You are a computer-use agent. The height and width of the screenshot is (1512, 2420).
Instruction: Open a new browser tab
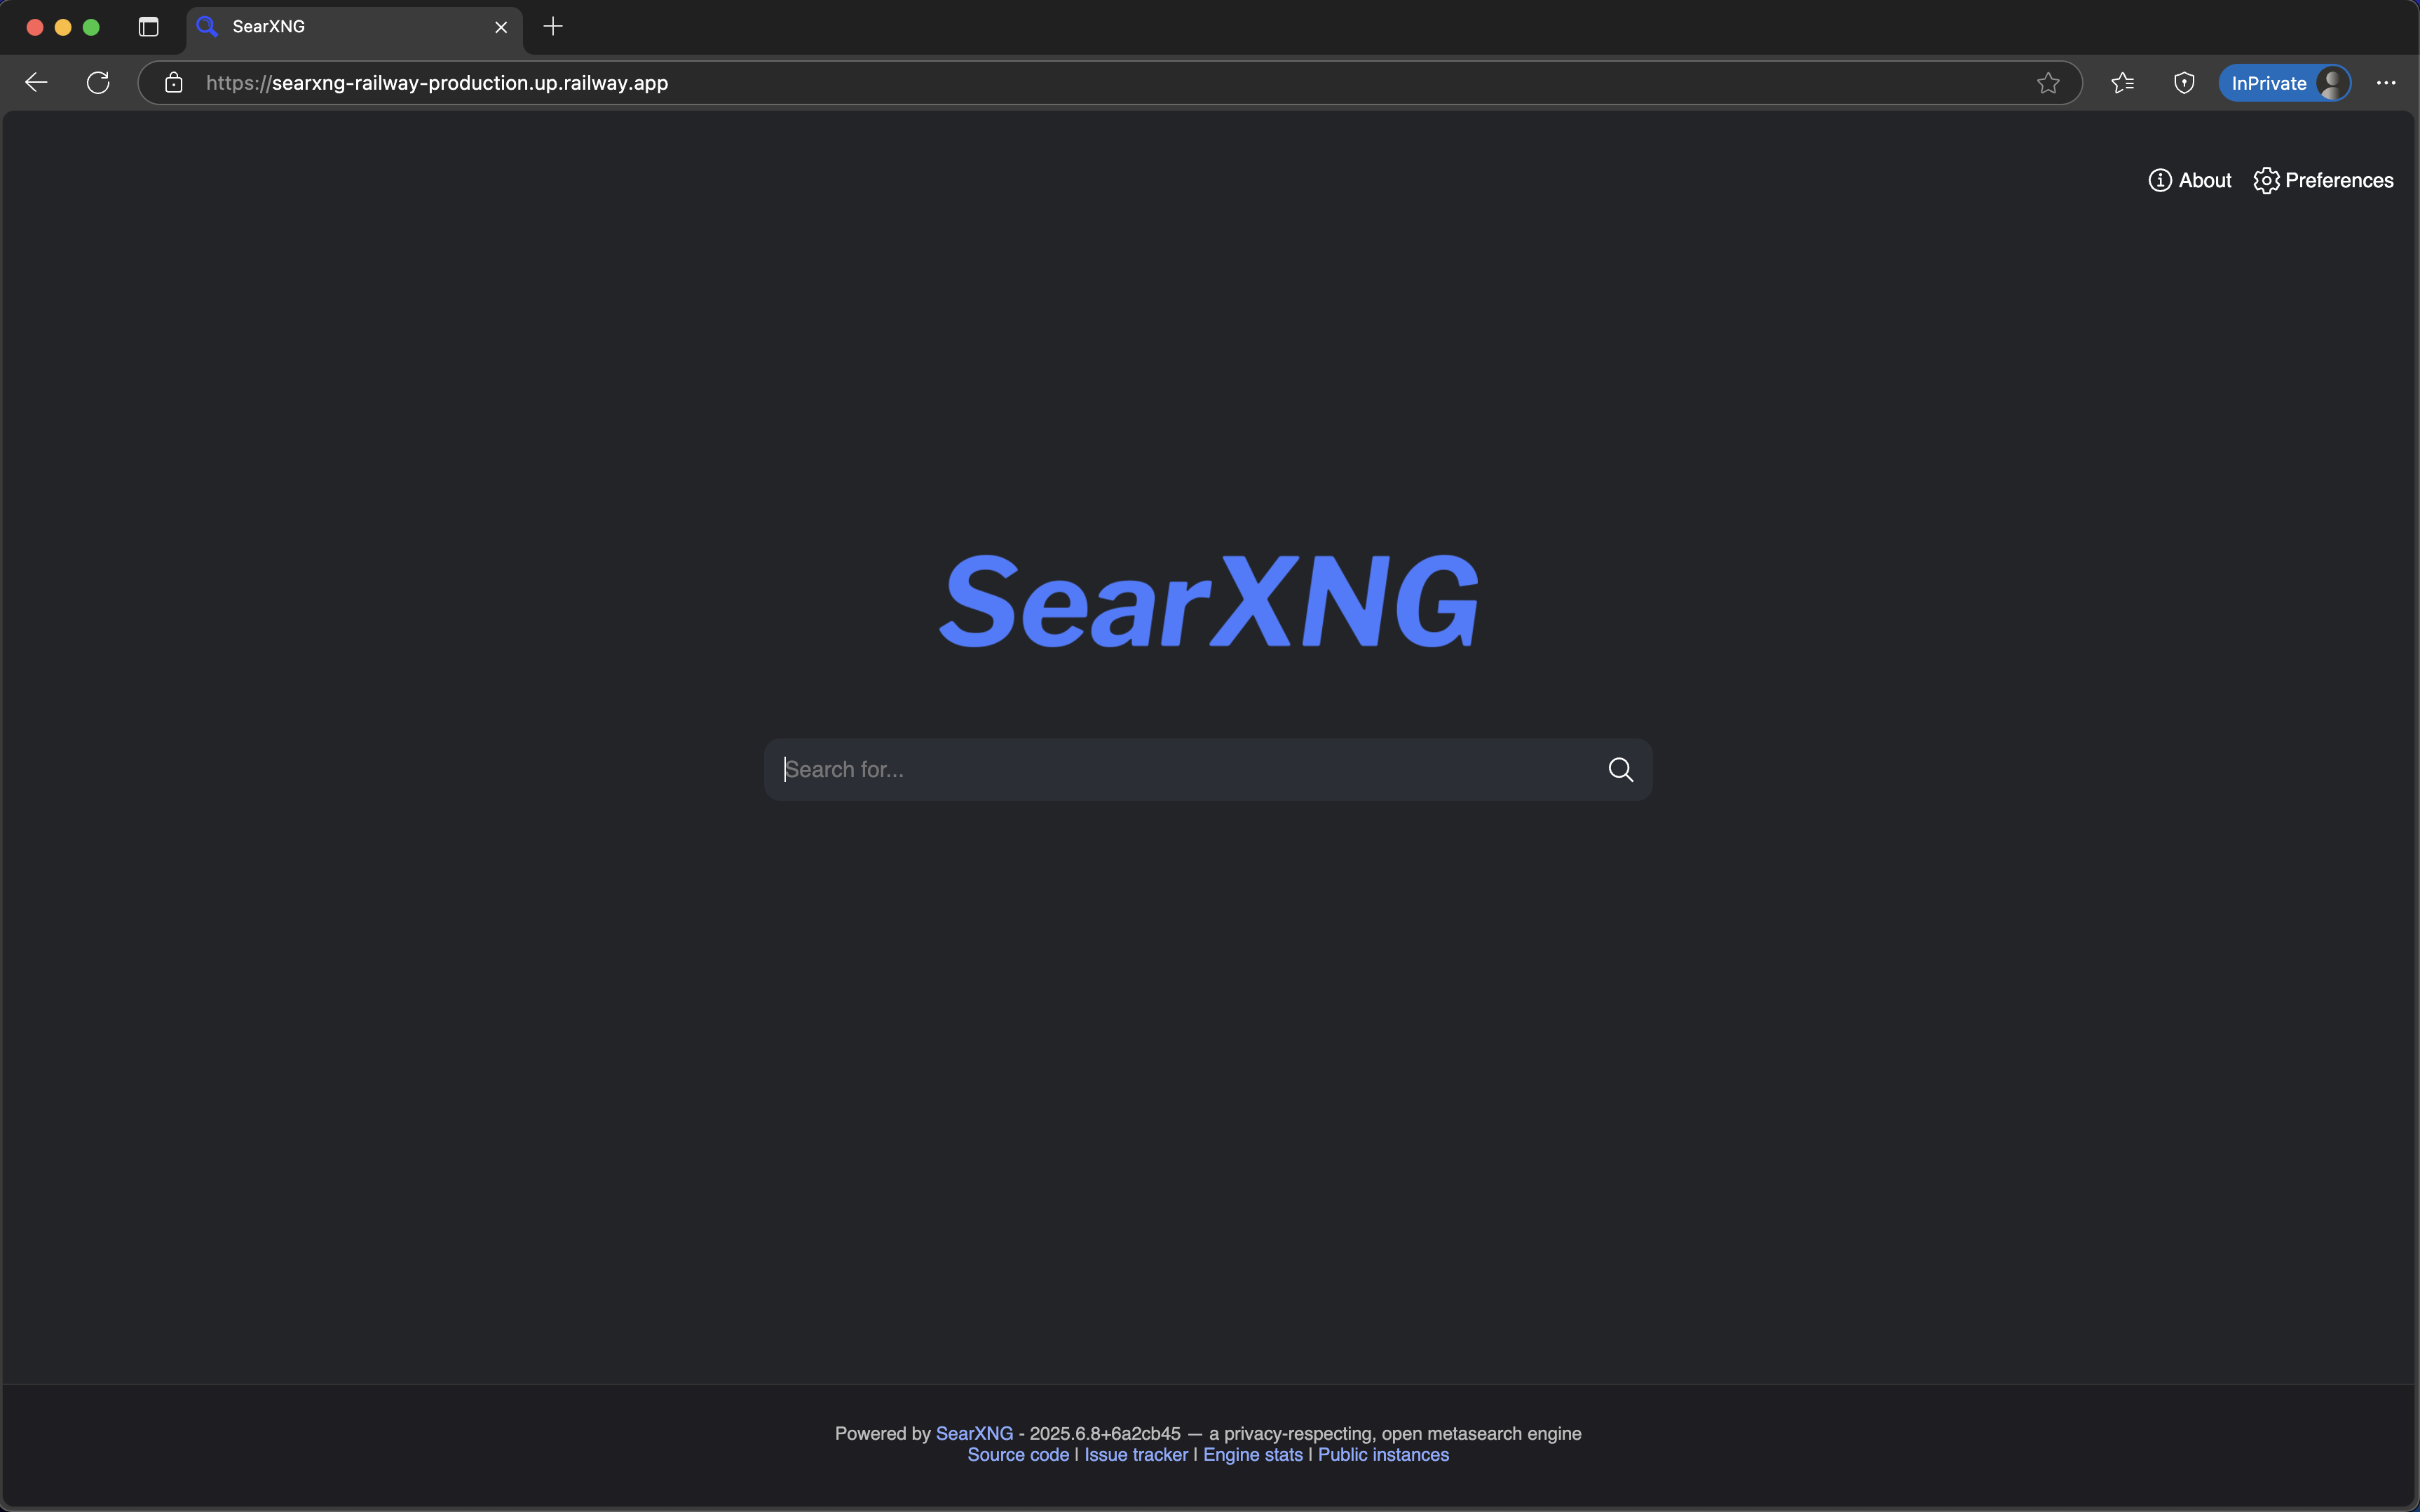pos(552,27)
